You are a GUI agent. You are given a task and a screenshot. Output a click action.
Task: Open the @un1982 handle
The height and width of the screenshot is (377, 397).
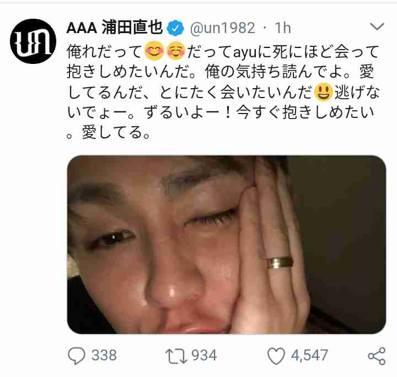(x=223, y=28)
